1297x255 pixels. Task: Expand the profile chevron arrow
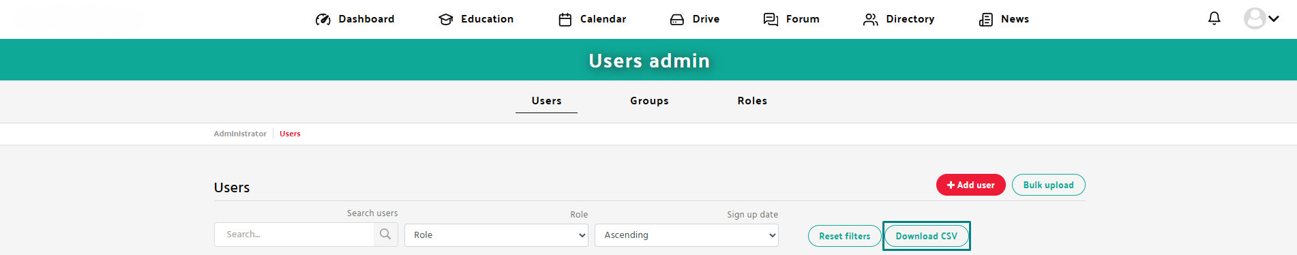1273,19
